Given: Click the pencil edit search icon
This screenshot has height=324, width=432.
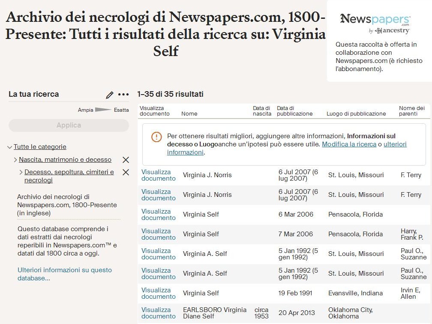Looking at the screenshot, I should coord(110,95).
